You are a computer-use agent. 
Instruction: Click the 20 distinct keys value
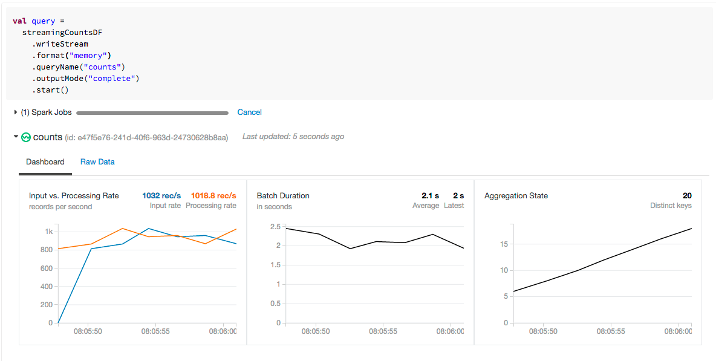click(687, 196)
